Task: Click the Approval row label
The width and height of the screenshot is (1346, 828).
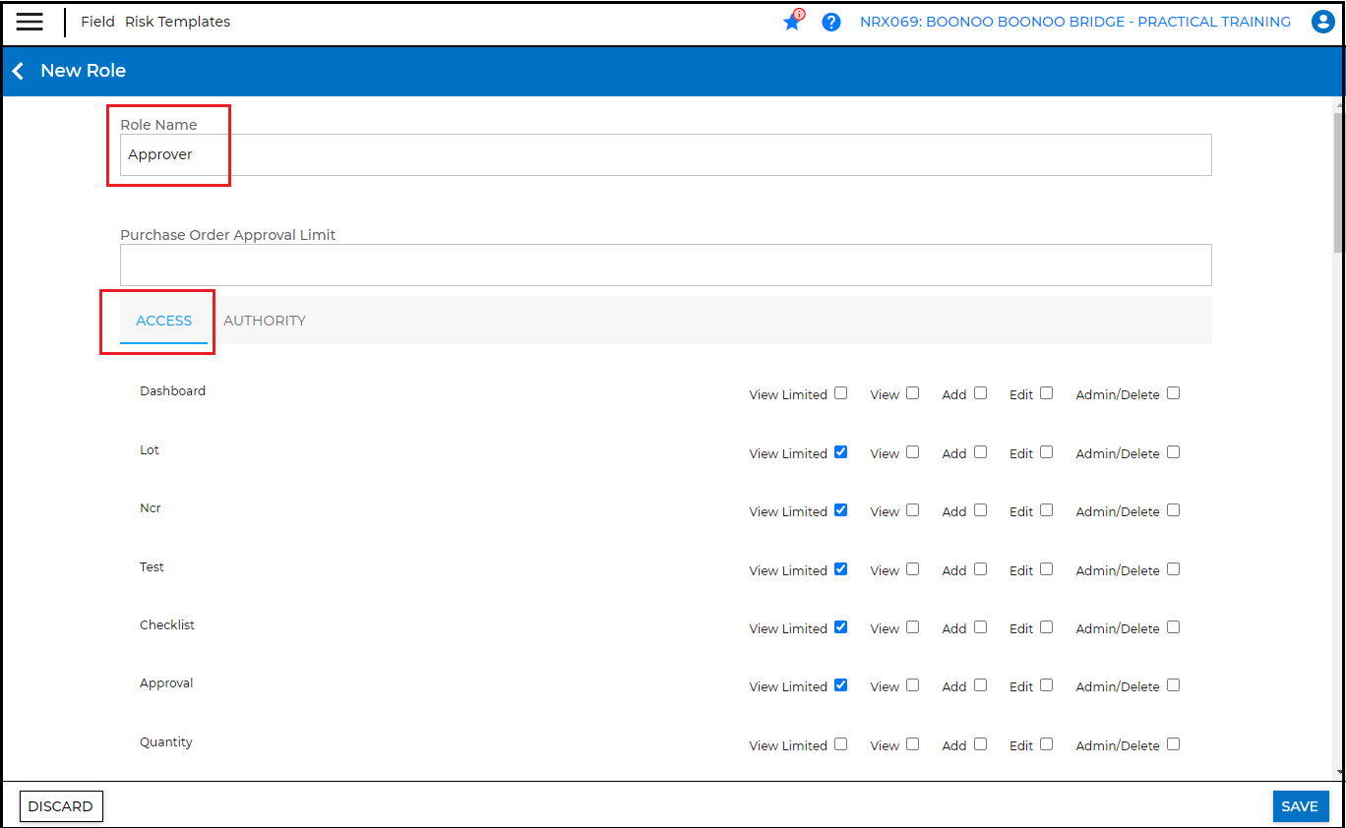Action: (x=166, y=683)
